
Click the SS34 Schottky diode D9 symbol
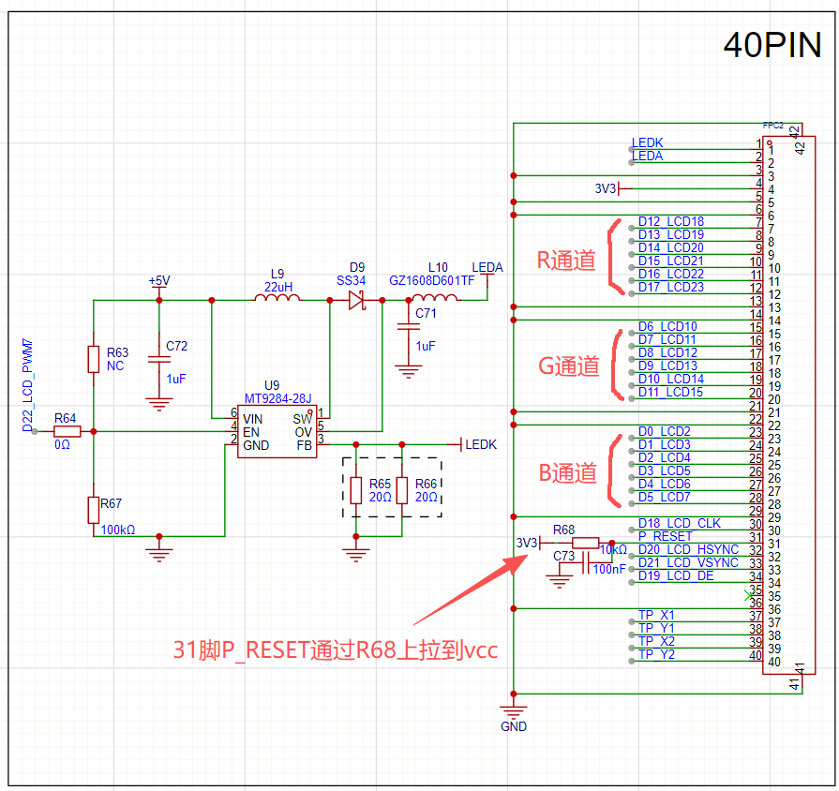[354, 301]
